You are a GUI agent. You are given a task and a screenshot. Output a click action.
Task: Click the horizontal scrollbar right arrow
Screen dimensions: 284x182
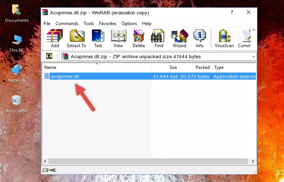pos(253,161)
